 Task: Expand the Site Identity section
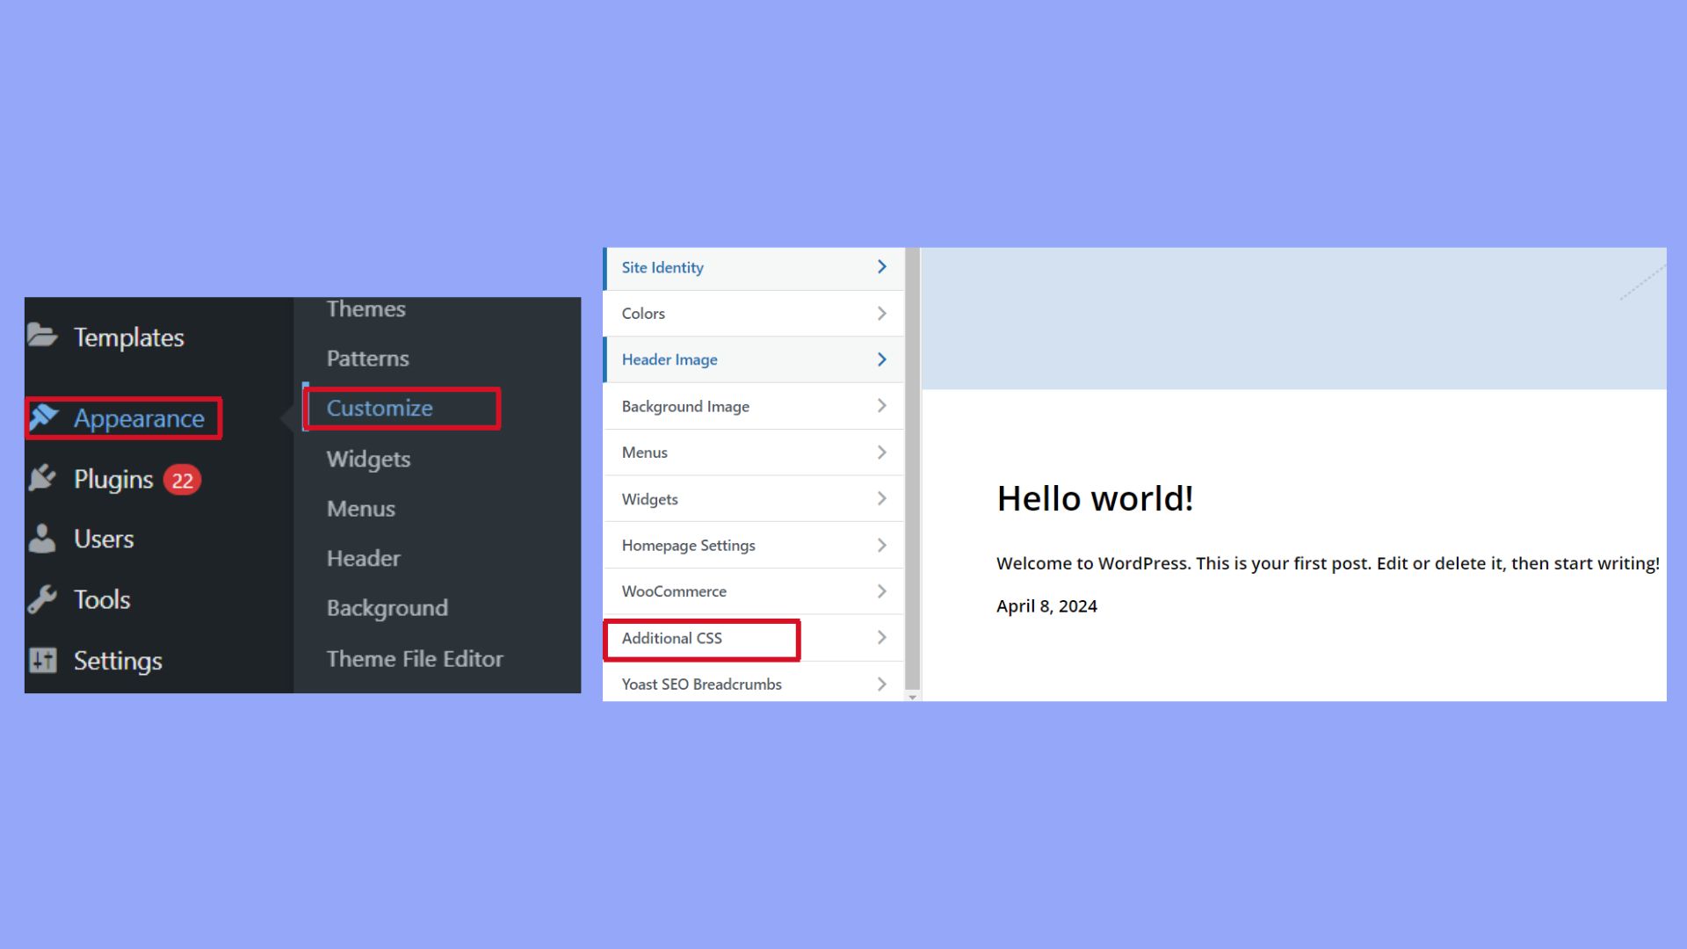662,267
